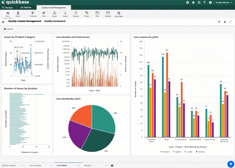Click the Loss reasons by plant title
Viewport: 235px width, 168px height.
click(x=146, y=37)
